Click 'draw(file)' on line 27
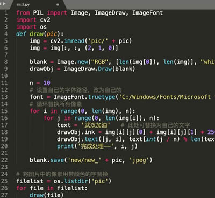215x198 pixels. (47, 195)
